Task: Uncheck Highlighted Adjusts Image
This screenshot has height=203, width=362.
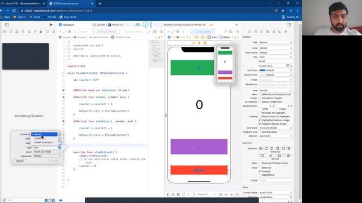Action: [260, 120]
